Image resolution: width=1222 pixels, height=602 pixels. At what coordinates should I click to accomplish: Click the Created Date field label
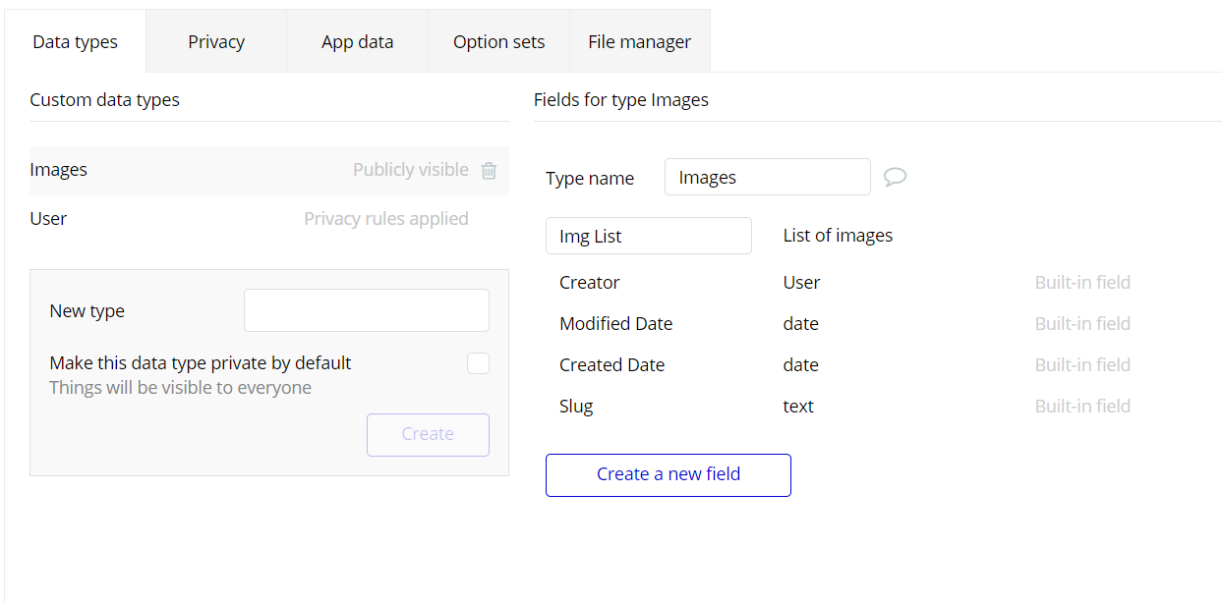click(611, 365)
